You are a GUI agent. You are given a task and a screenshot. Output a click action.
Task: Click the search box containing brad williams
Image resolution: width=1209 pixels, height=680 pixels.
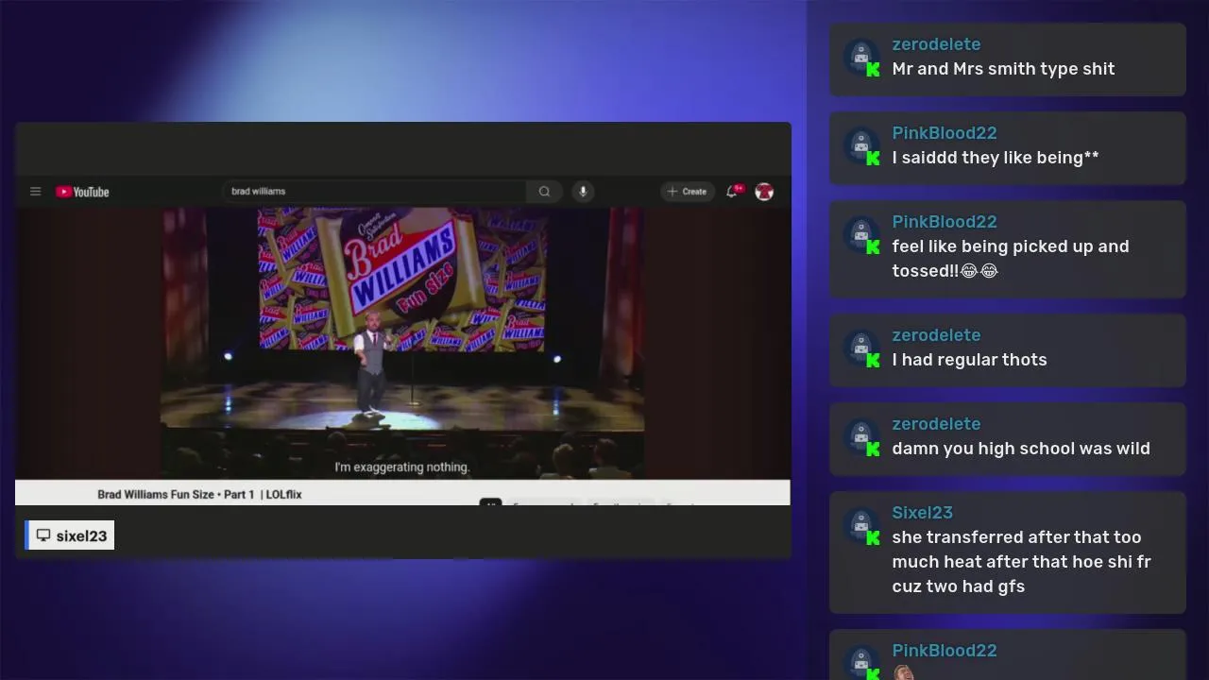point(374,191)
